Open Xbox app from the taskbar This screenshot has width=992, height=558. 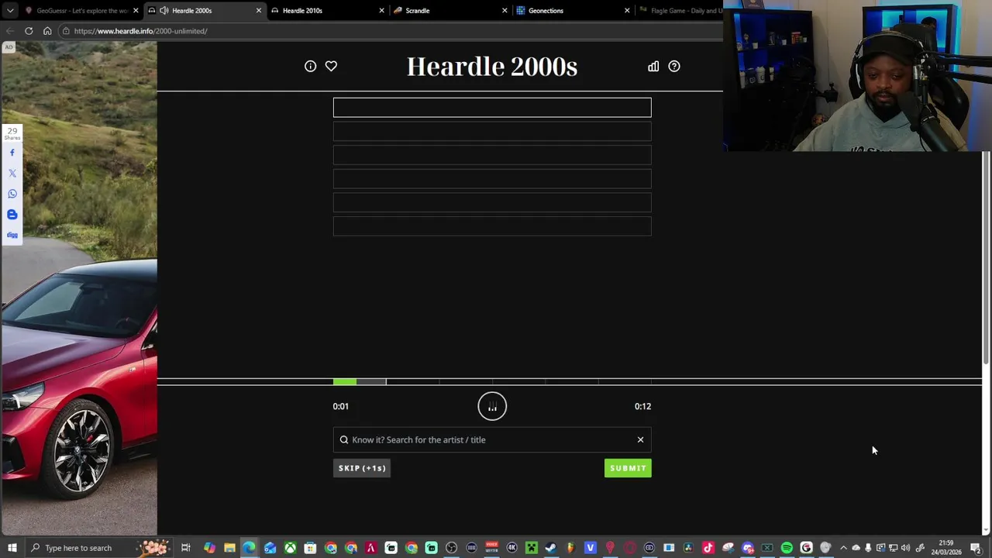[290, 548]
